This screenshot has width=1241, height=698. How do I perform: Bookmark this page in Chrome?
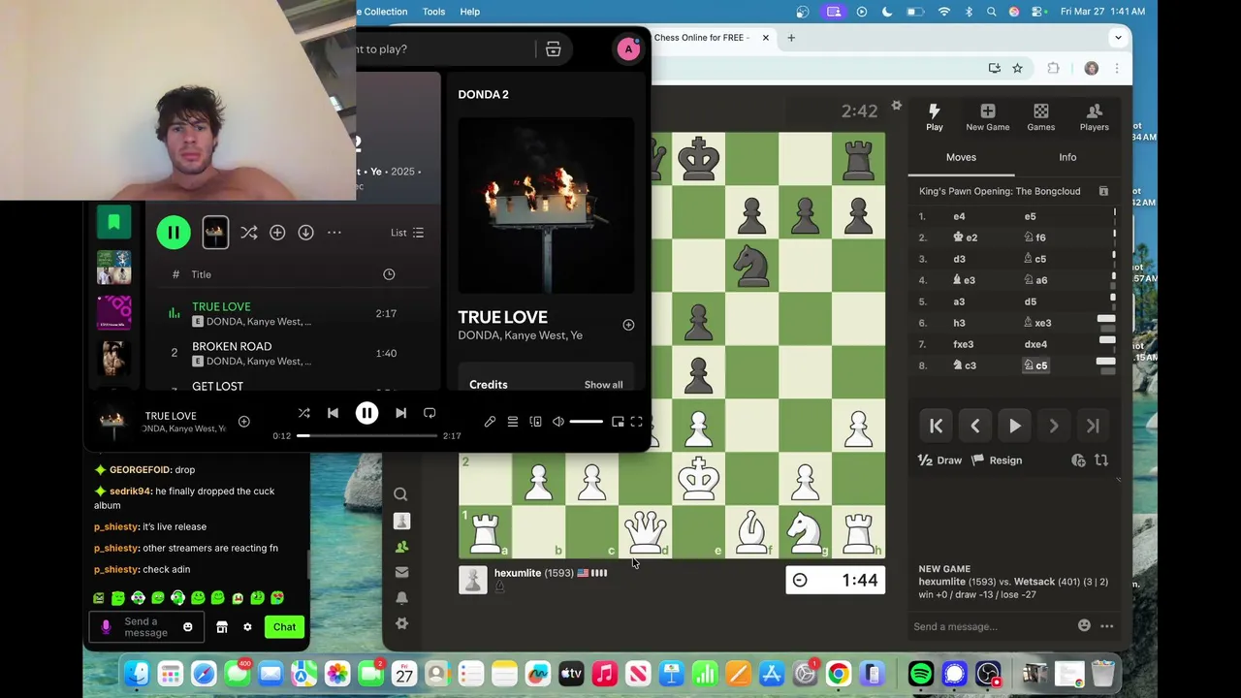[1017, 68]
